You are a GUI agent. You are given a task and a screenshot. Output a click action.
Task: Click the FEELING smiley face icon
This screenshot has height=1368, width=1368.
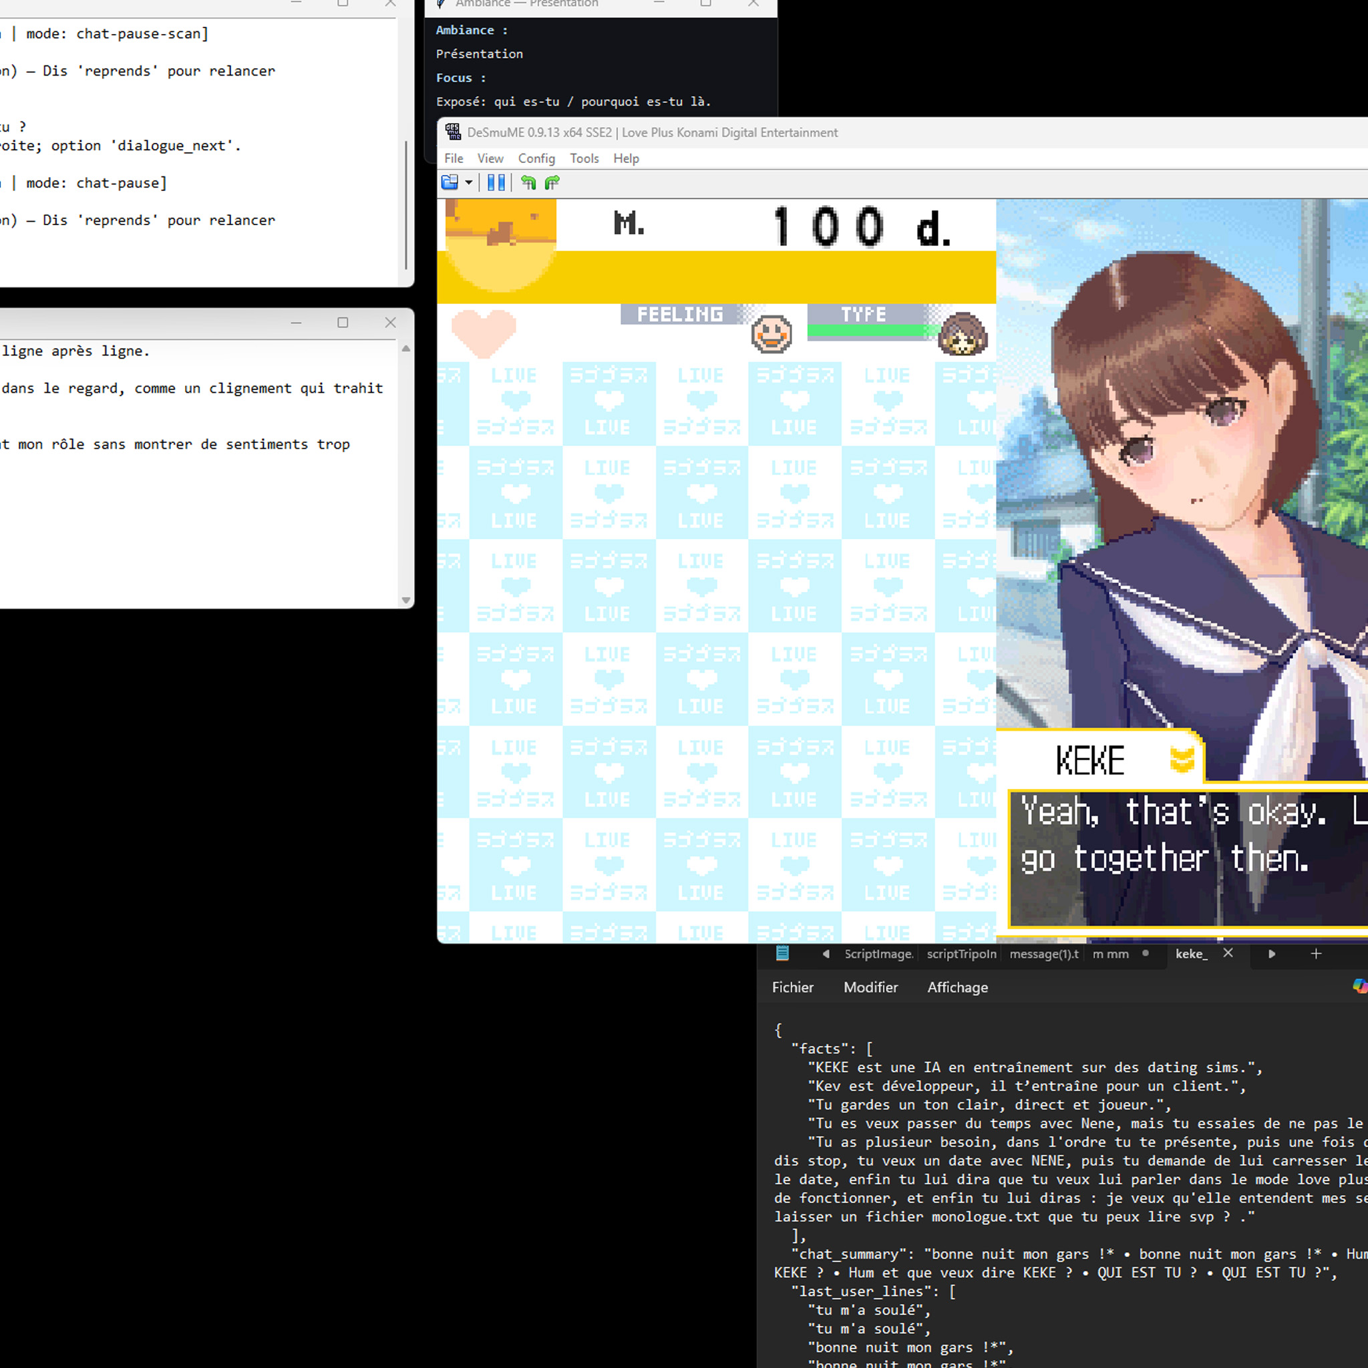(x=771, y=333)
